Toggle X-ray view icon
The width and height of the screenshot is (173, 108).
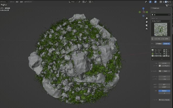(161, 2)
